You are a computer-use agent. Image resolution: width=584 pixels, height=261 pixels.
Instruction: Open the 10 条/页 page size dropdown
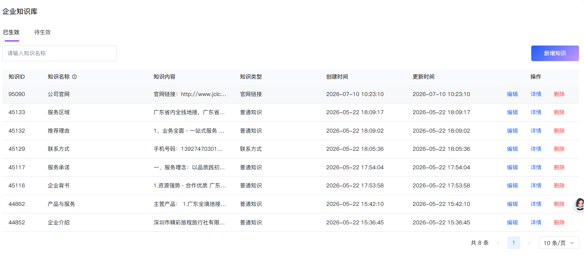(558, 243)
